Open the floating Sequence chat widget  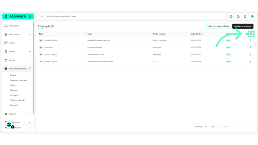coord(9,125)
